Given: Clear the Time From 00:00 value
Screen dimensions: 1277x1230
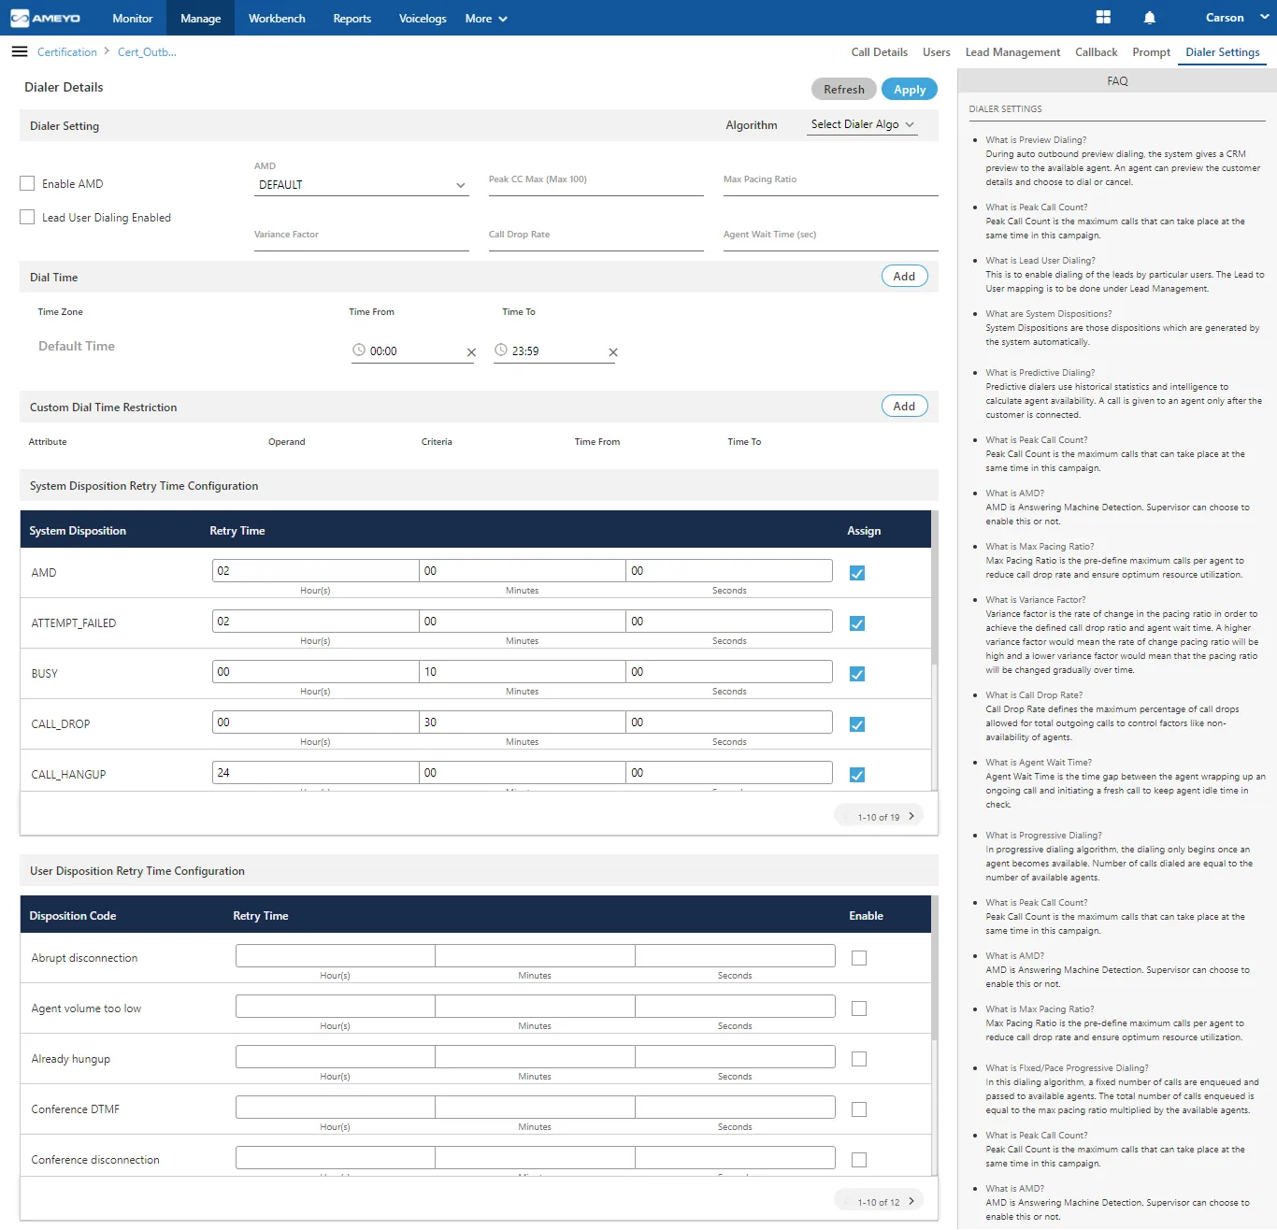Looking at the screenshot, I should click(x=471, y=352).
